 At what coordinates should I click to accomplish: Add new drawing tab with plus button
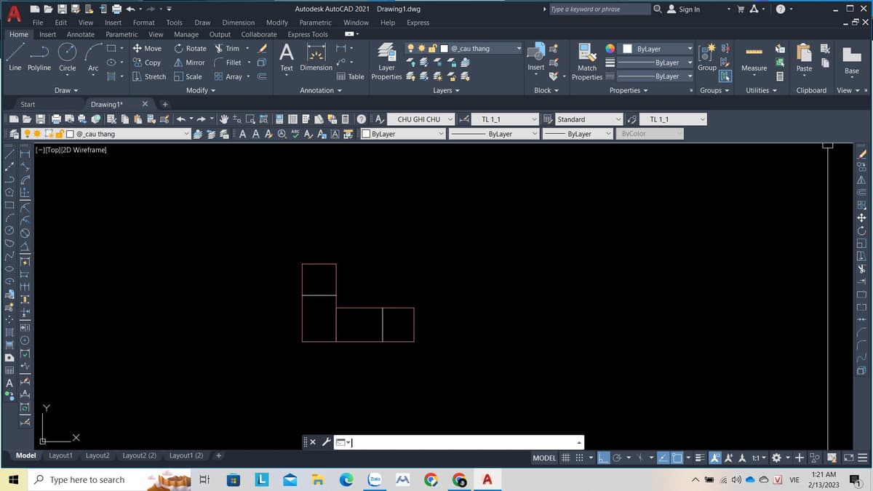(165, 105)
